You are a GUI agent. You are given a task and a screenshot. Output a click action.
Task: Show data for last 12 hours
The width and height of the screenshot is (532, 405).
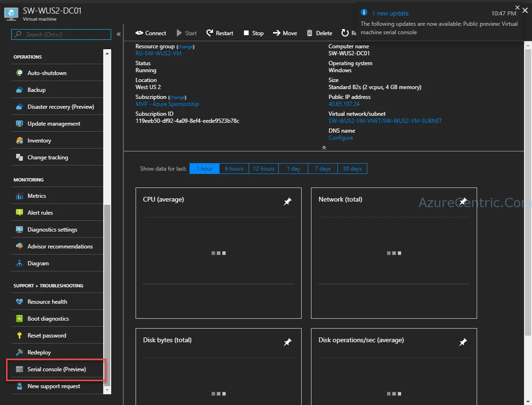[x=264, y=169]
